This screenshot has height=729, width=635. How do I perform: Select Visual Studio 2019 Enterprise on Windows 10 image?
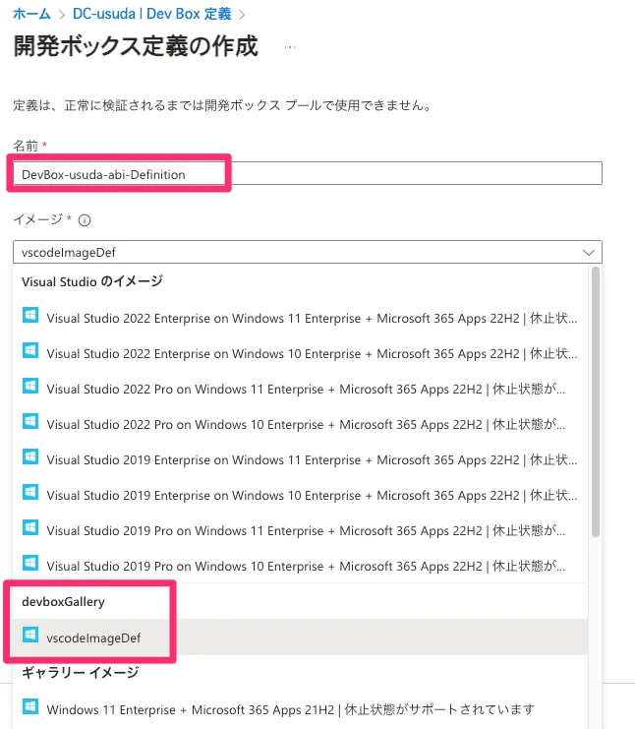point(300,495)
